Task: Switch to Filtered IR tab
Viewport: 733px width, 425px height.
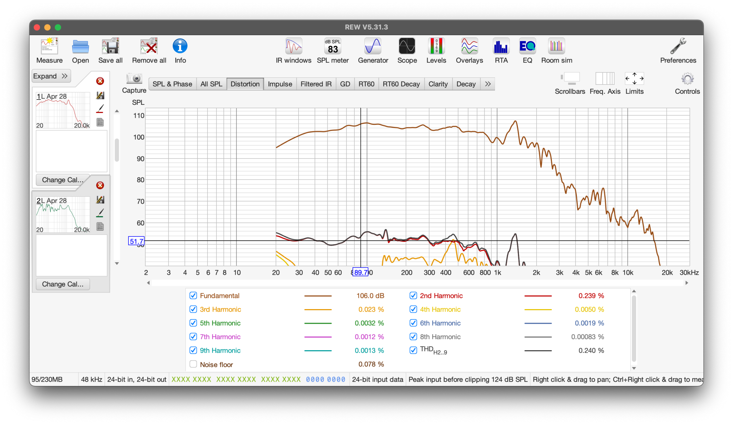Action: pyautogui.click(x=316, y=84)
